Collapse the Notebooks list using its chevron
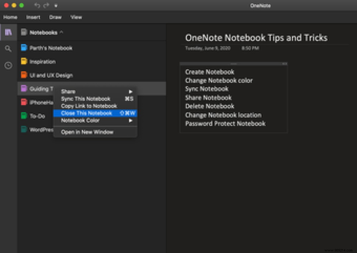This screenshot has height=253, width=357. (x=62, y=32)
